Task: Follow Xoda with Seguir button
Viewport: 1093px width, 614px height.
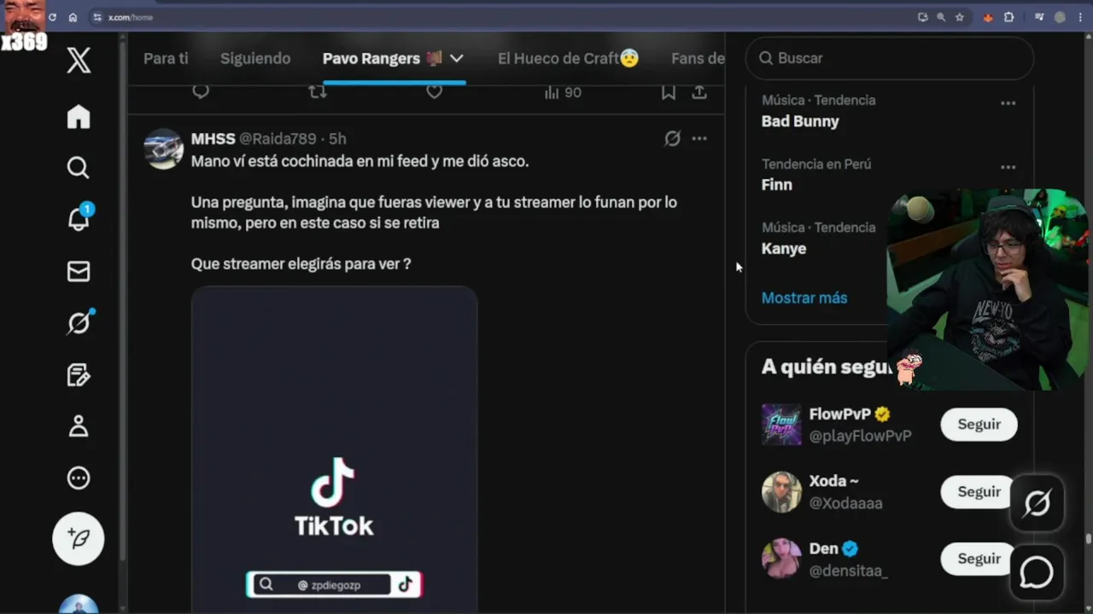Action: pyautogui.click(x=979, y=491)
